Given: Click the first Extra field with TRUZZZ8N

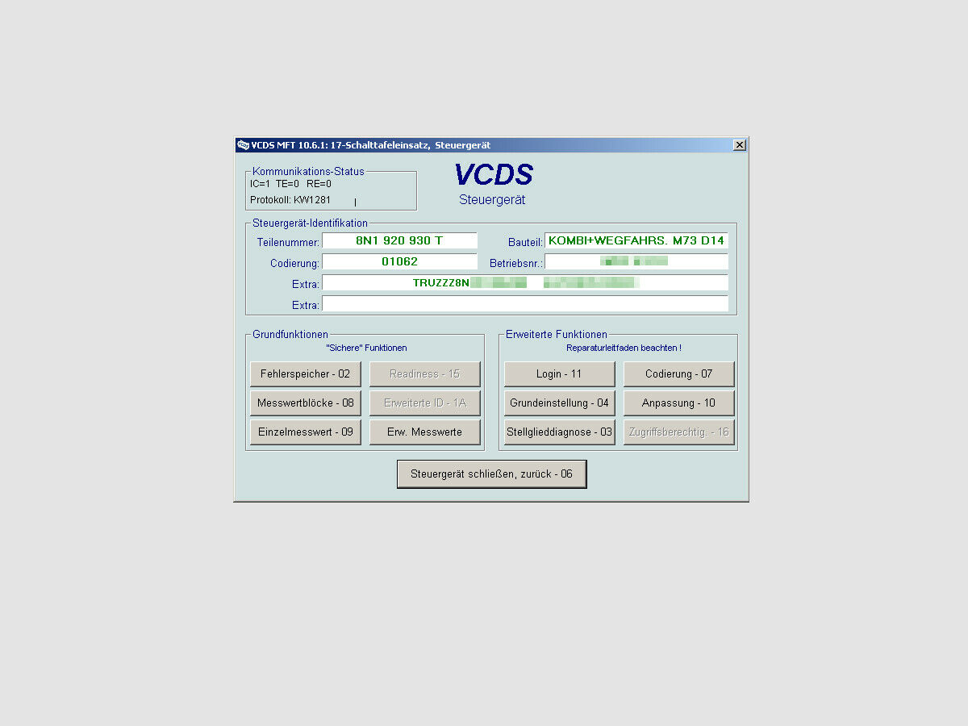Looking at the screenshot, I should [x=525, y=282].
